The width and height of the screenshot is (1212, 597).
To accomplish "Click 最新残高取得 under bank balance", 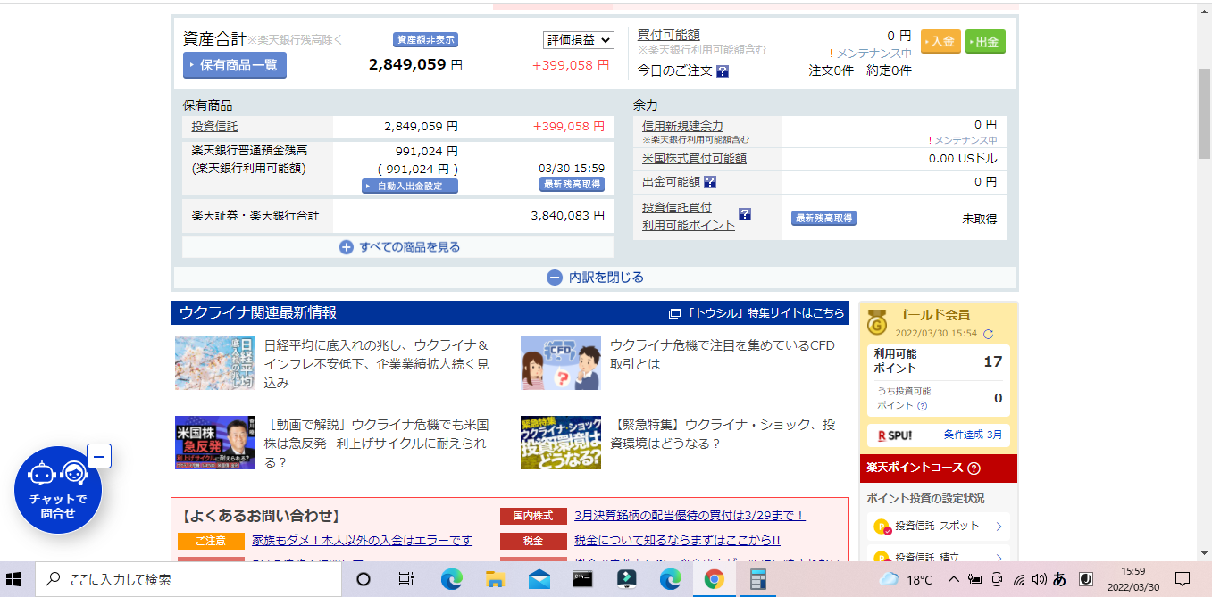I will (x=572, y=185).
